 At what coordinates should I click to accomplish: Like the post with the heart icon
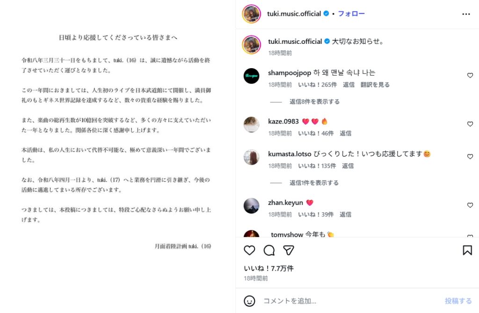pos(250,250)
